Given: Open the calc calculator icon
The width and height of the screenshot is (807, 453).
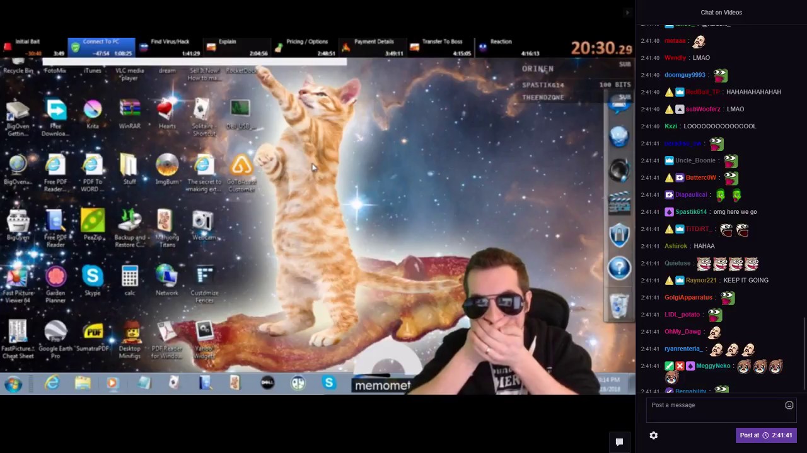Looking at the screenshot, I should tap(129, 281).
